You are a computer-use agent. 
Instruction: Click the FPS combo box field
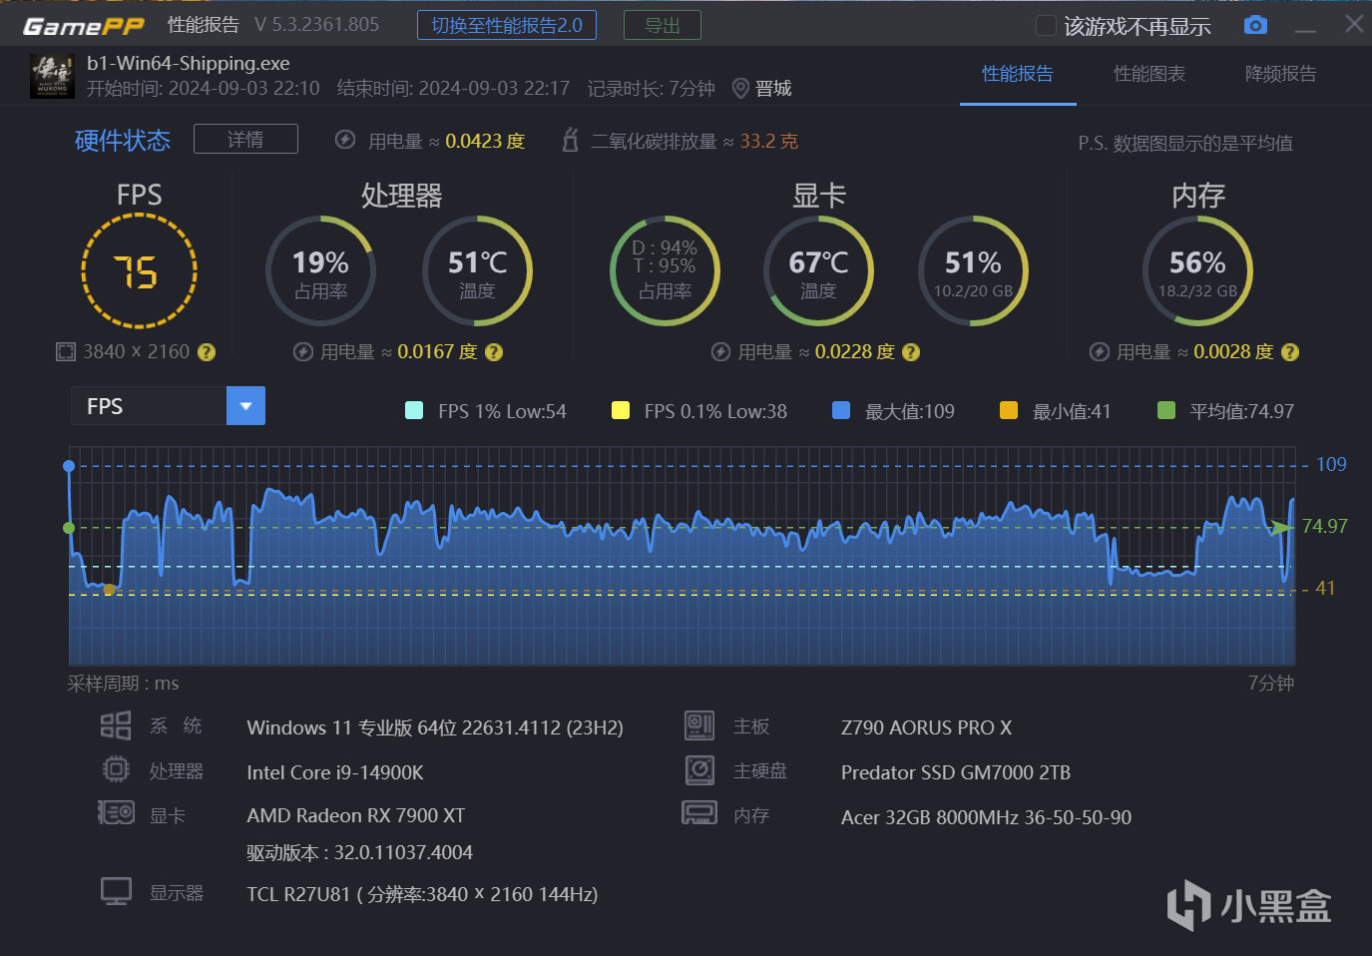coord(168,406)
